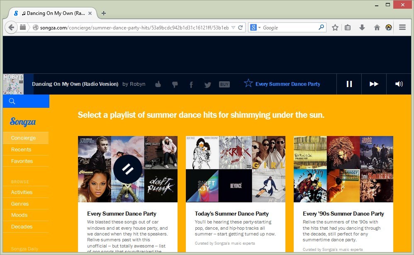Select Concierge in the sidebar
The height and width of the screenshot is (255, 414).
tap(26, 138)
